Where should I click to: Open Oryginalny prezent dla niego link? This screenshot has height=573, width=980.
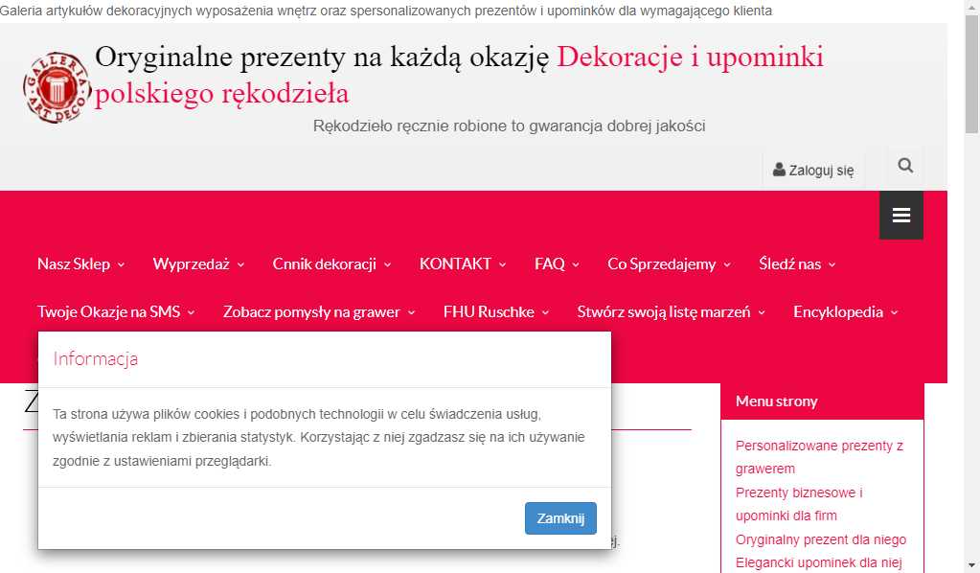[821, 539]
